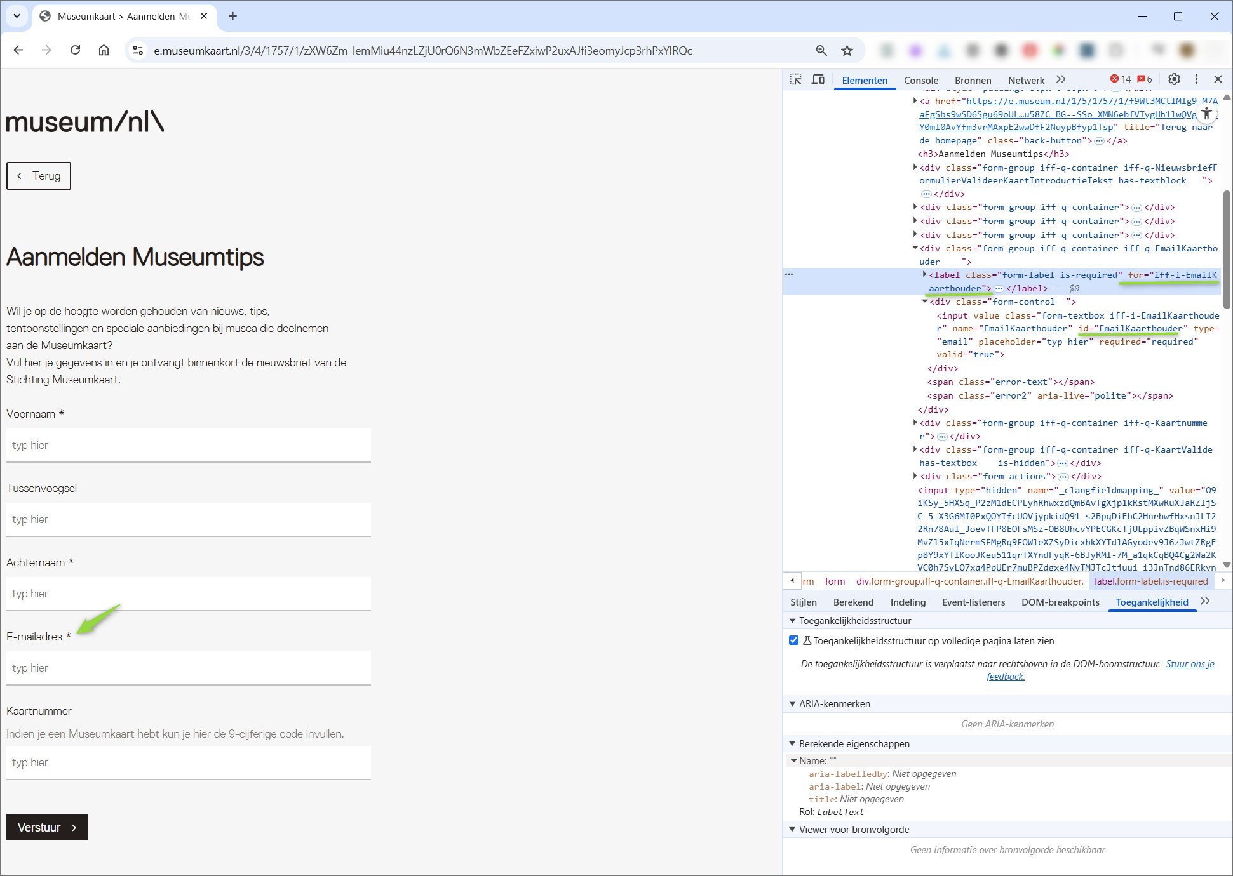This screenshot has width=1233, height=876.
Task: Focus the Achternaam input field
Action: click(189, 594)
